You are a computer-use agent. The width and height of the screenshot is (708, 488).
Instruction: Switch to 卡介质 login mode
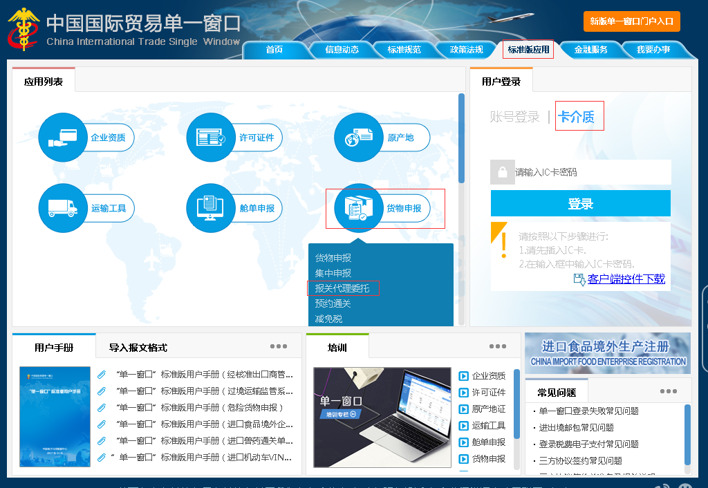coord(576,117)
